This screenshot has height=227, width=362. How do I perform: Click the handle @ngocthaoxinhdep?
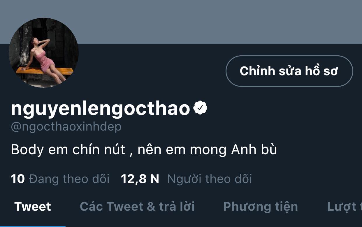tap(66, 127)
